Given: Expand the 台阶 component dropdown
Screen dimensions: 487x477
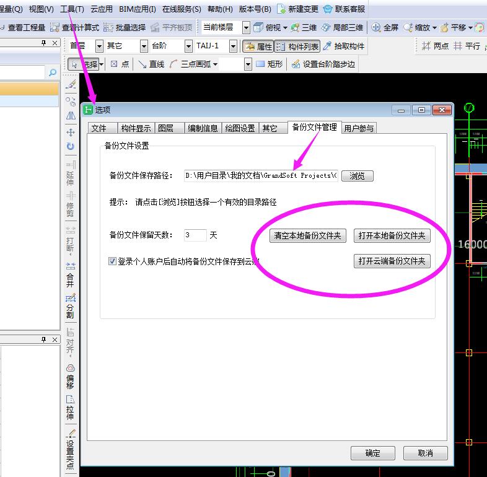Looking at the screenshot, I should (x=188, y=46).
